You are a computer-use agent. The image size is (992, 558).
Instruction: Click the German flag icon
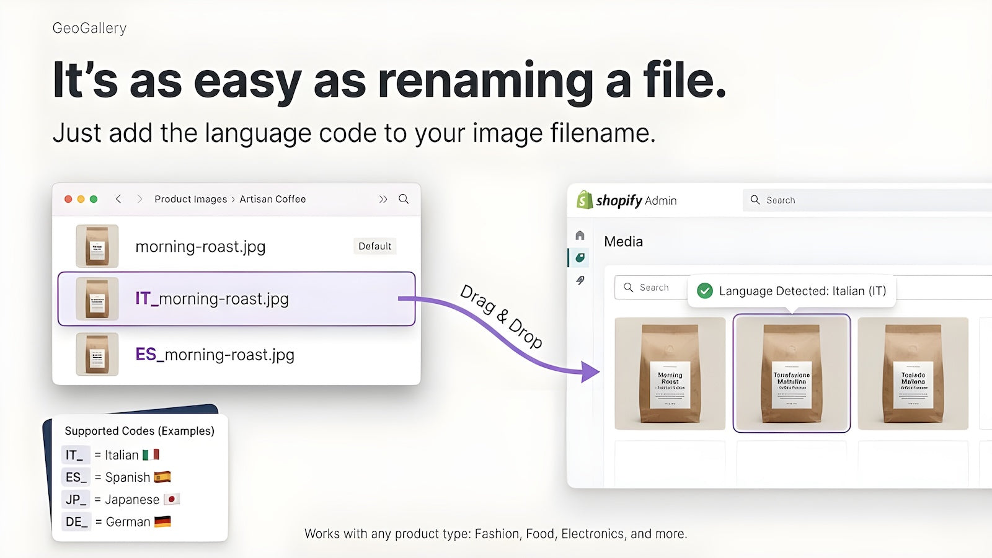point(162,521)
